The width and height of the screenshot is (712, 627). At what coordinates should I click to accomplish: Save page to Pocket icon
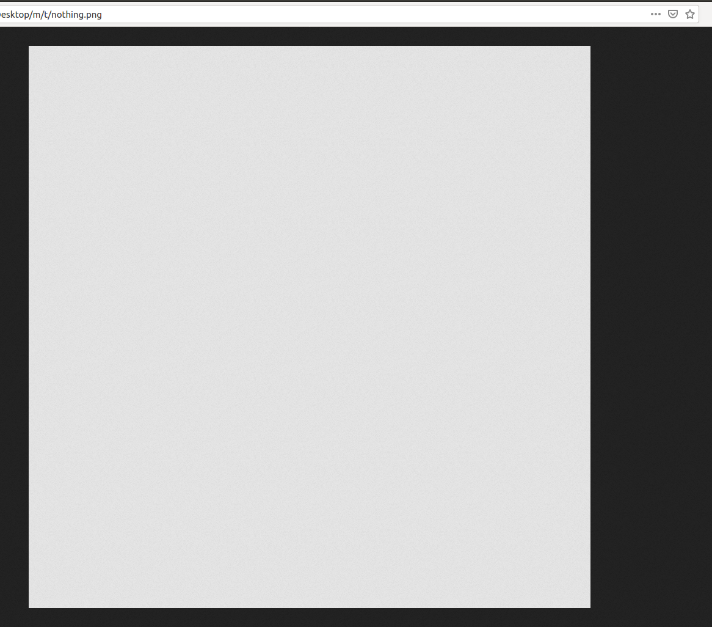[672, 14]
